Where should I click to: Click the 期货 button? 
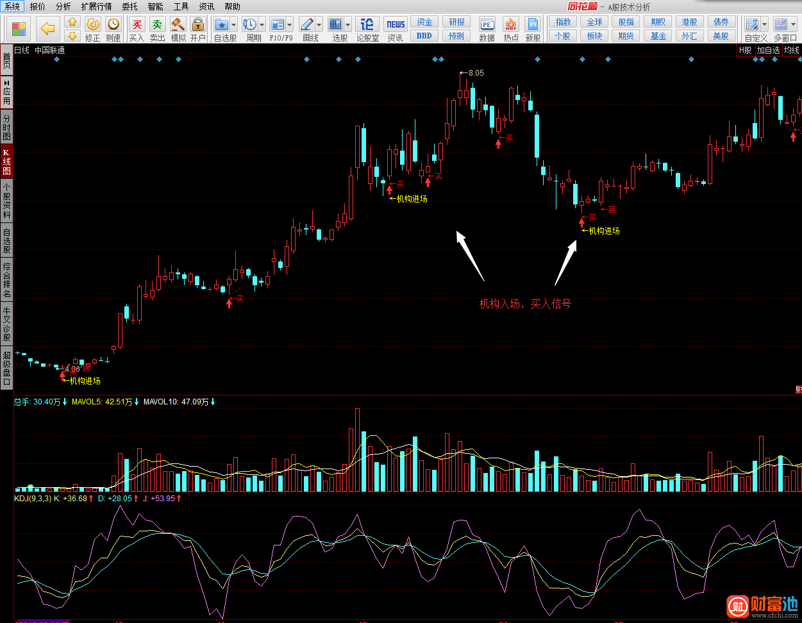[x=626, y=36]
